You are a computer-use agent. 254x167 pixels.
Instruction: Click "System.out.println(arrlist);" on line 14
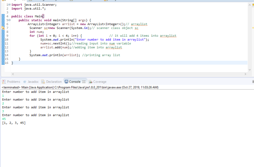click(x=55, y=55)
